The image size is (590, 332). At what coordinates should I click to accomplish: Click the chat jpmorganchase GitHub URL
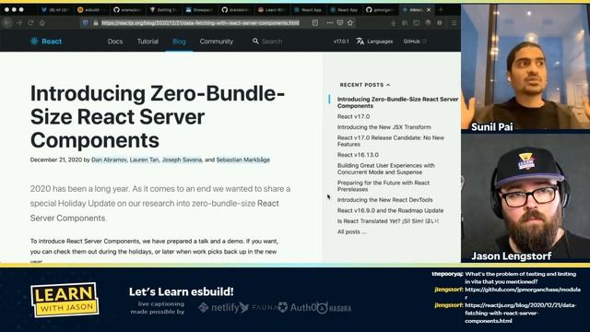pyautogui.click(x=523, y=293)
